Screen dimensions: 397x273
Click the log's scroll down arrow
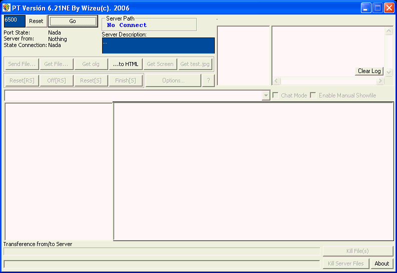click(x=389, y=72)
